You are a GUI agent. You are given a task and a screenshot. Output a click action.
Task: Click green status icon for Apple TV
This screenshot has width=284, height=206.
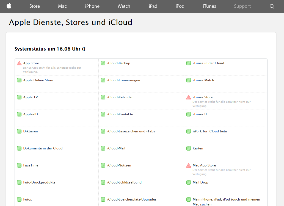pyautogui.click(x=19, y=97)
